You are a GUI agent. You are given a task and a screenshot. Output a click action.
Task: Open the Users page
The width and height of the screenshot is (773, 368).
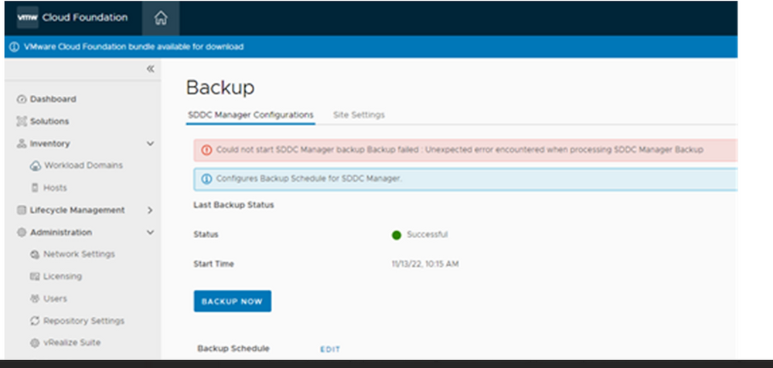[x=55, y=299]
